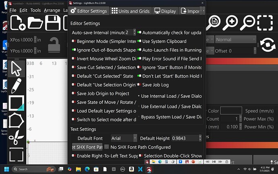Click the New file icon in LightBurn toolbar

click(18, 23)
